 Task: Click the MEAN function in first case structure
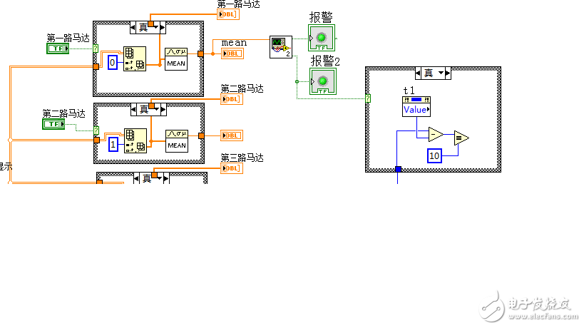point(176,59)
